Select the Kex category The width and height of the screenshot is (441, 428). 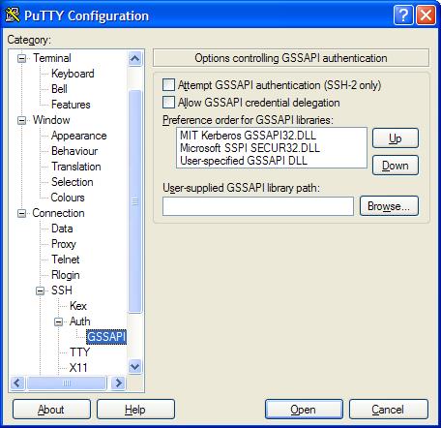[x=78, y=306]
